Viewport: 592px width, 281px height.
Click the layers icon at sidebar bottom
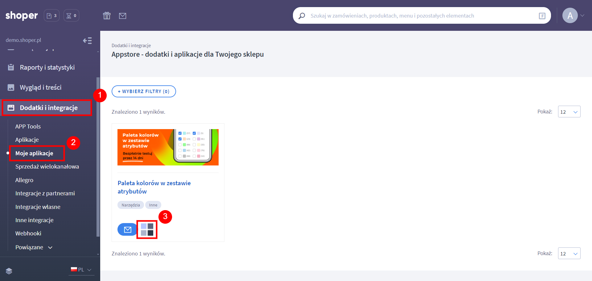[9, 271]
